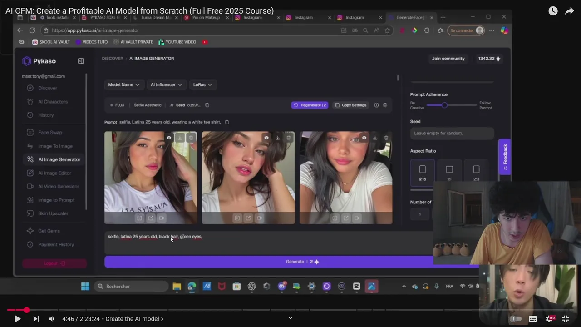581x327 pixels.
Task: Click edit icon under first image
Action: 151,218
